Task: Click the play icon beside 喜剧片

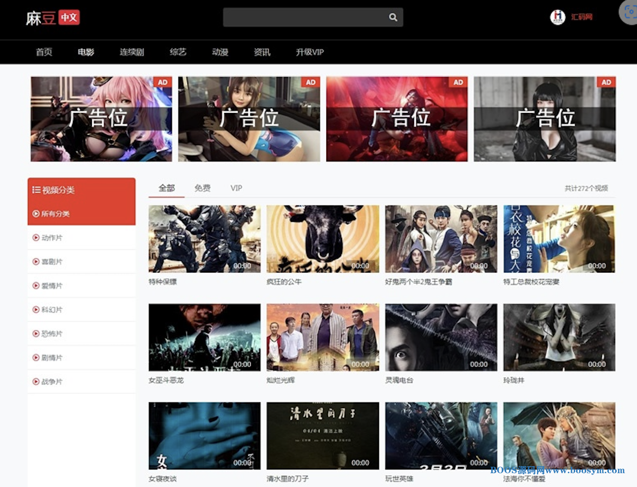Action: point(36,261)
